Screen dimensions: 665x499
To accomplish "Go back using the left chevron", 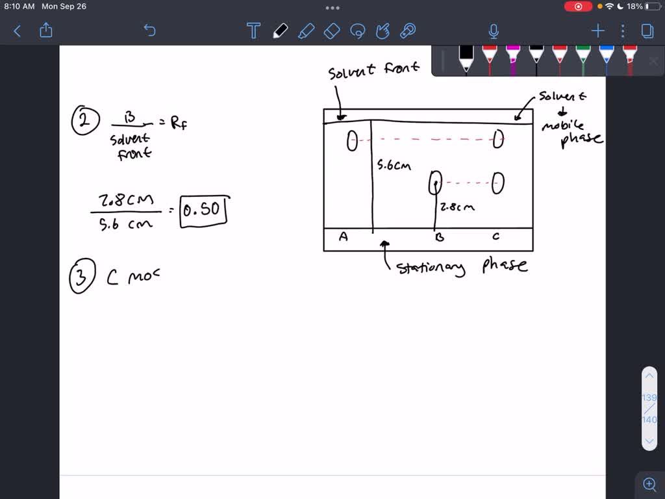I will (x=17, y=31).
